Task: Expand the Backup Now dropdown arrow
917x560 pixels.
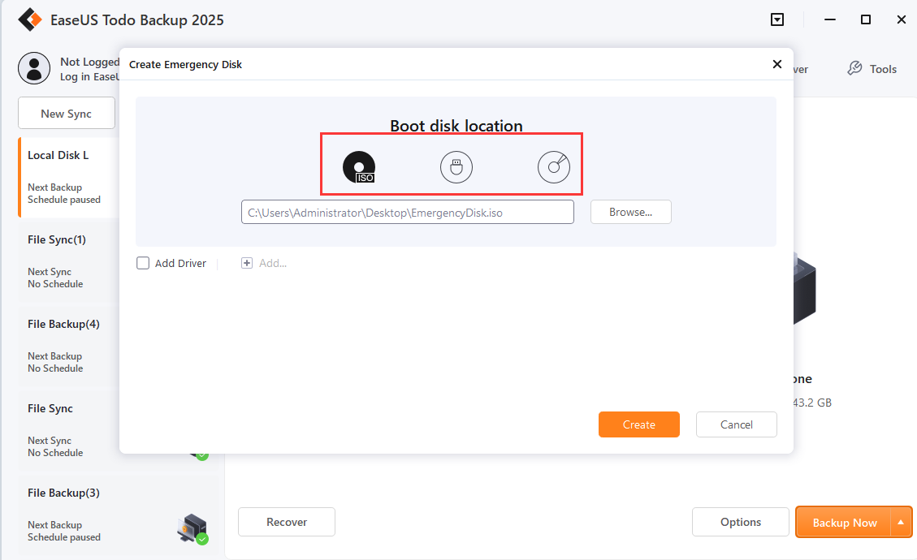Action: coord(902,522)
